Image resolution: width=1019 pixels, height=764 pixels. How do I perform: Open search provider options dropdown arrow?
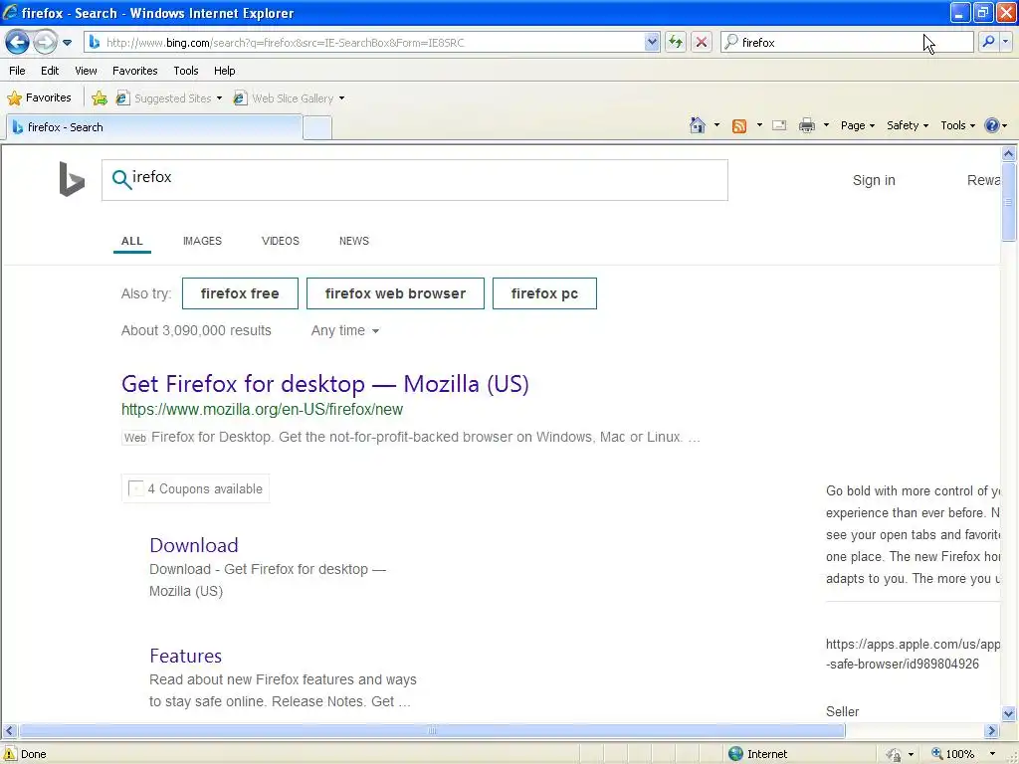[x=1005, y=42]
